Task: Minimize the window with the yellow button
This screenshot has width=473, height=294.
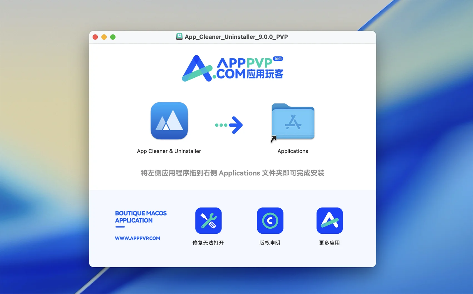Action: (x=104, y=37)
